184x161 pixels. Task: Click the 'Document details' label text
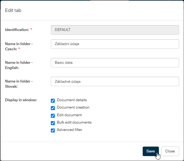72,100
